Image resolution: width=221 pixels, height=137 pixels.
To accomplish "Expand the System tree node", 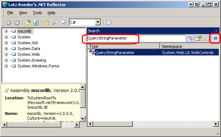I will pos(6,37).
